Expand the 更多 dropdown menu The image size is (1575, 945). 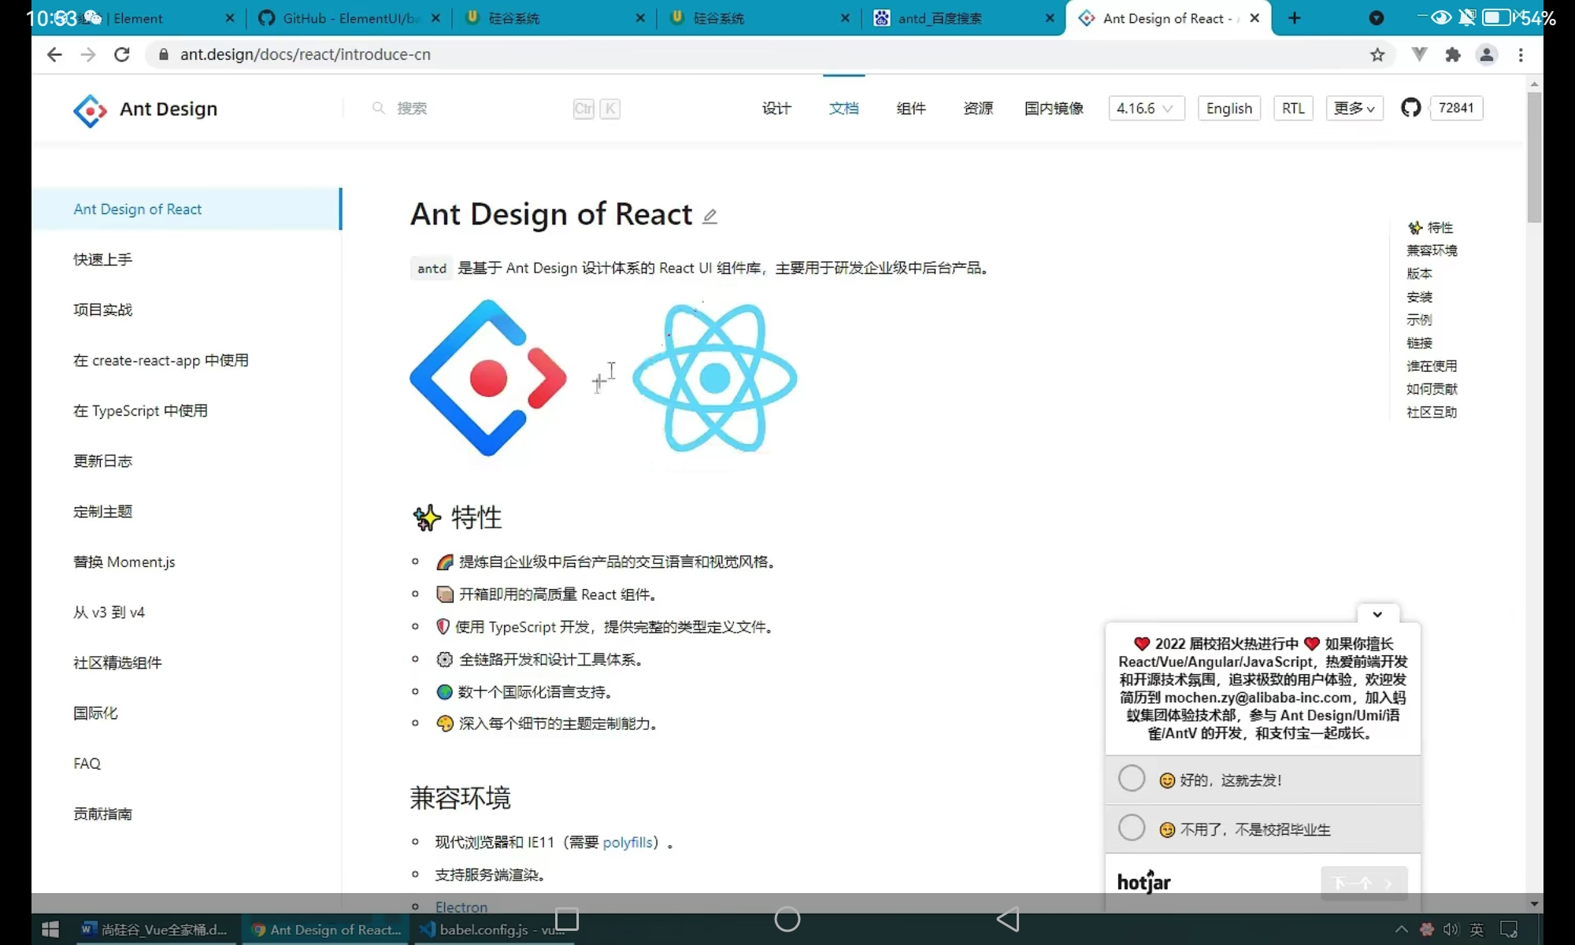coord(1354,109)
